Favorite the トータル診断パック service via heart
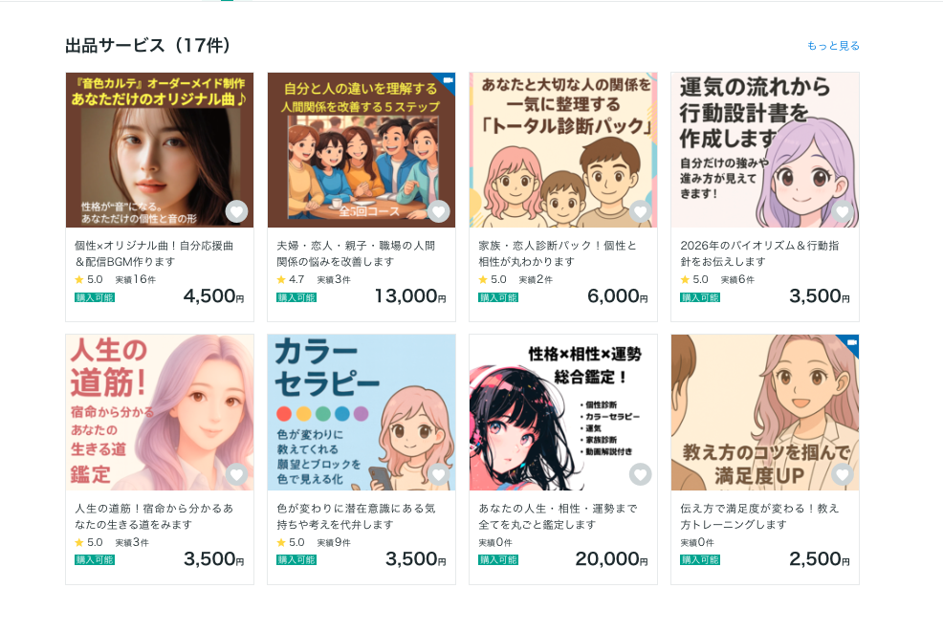943x632 pixels. pos(640,211)
